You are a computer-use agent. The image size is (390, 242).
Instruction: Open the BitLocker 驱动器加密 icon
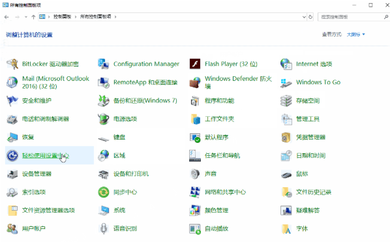(12, 64)
